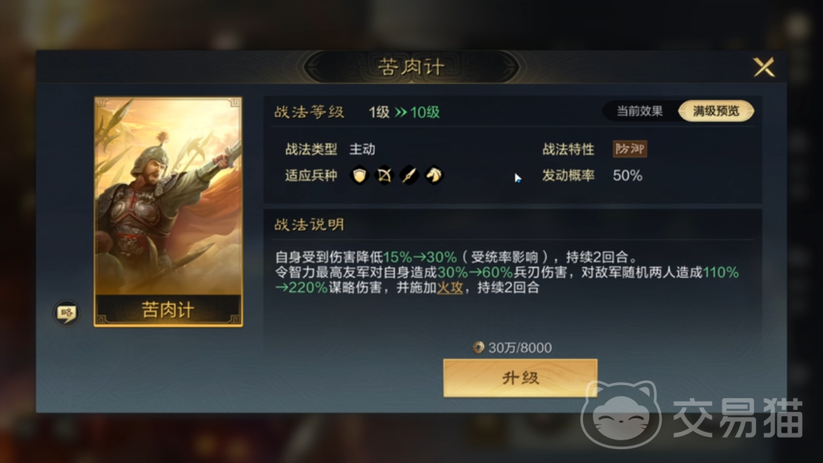Upgrade the tactic with 升级 button
The height and width of the screenshot is (463, 823).
point(520,378)
